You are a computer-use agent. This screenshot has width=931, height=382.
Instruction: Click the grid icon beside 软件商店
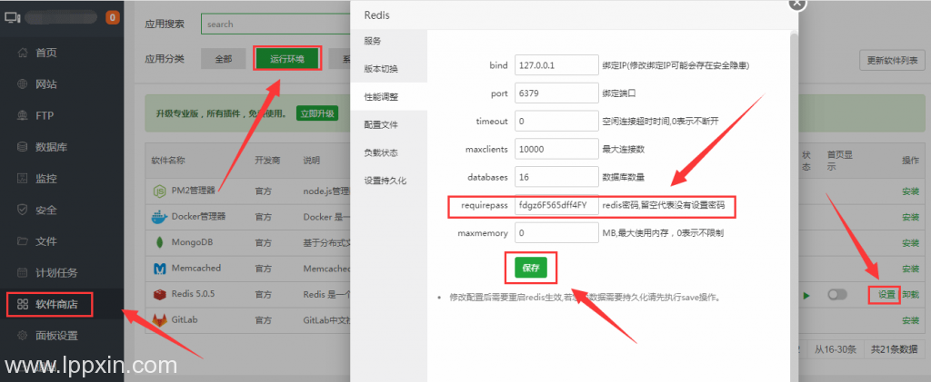click(x=23, y=304)
